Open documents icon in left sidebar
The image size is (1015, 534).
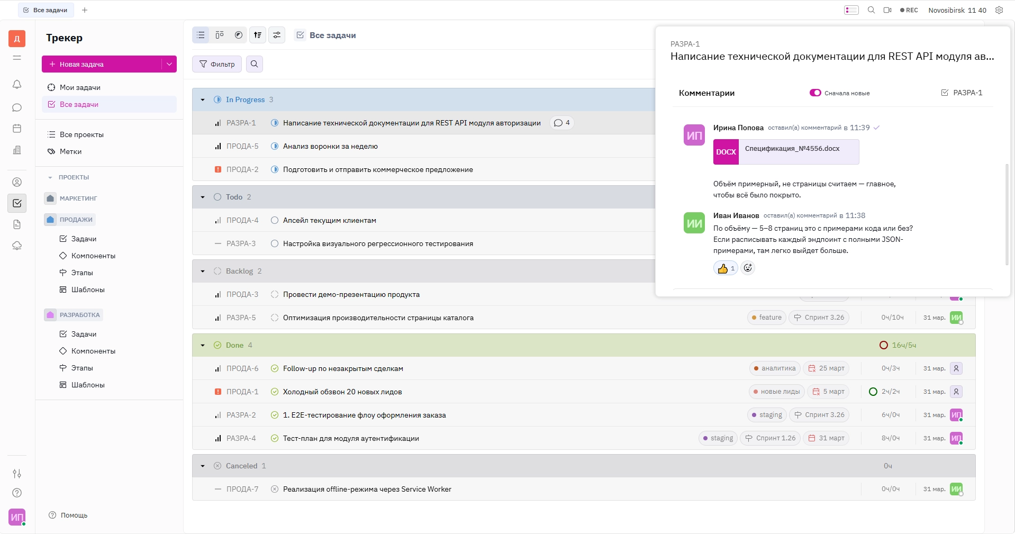(17, 224)
